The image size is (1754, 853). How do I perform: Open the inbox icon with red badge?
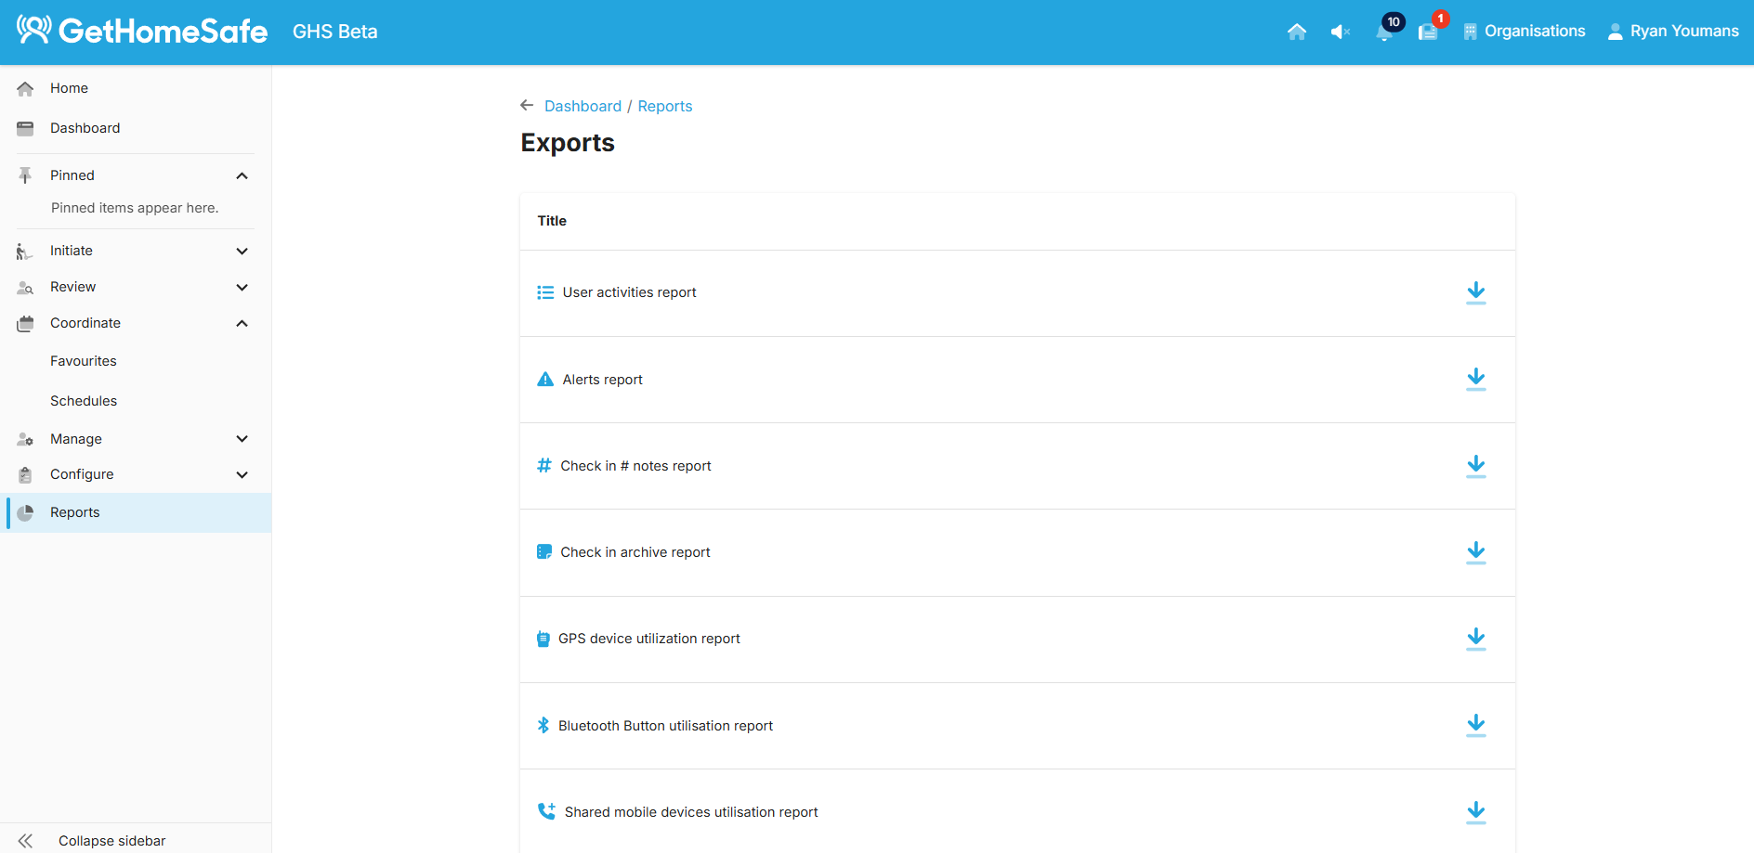[x=1430, y=30]
